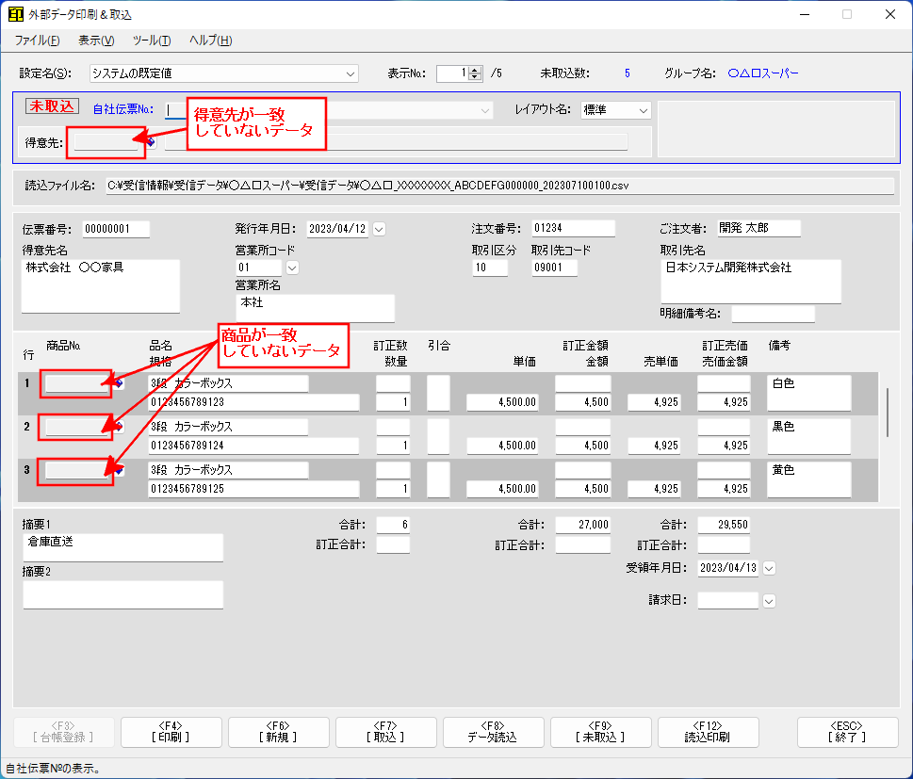
Task: Click the 黄色 remarks field
Action: (x=808, y=479)
